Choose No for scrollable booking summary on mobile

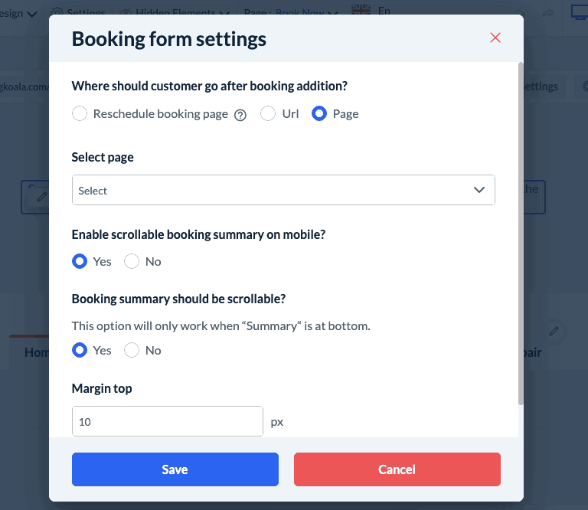[132, 261]
